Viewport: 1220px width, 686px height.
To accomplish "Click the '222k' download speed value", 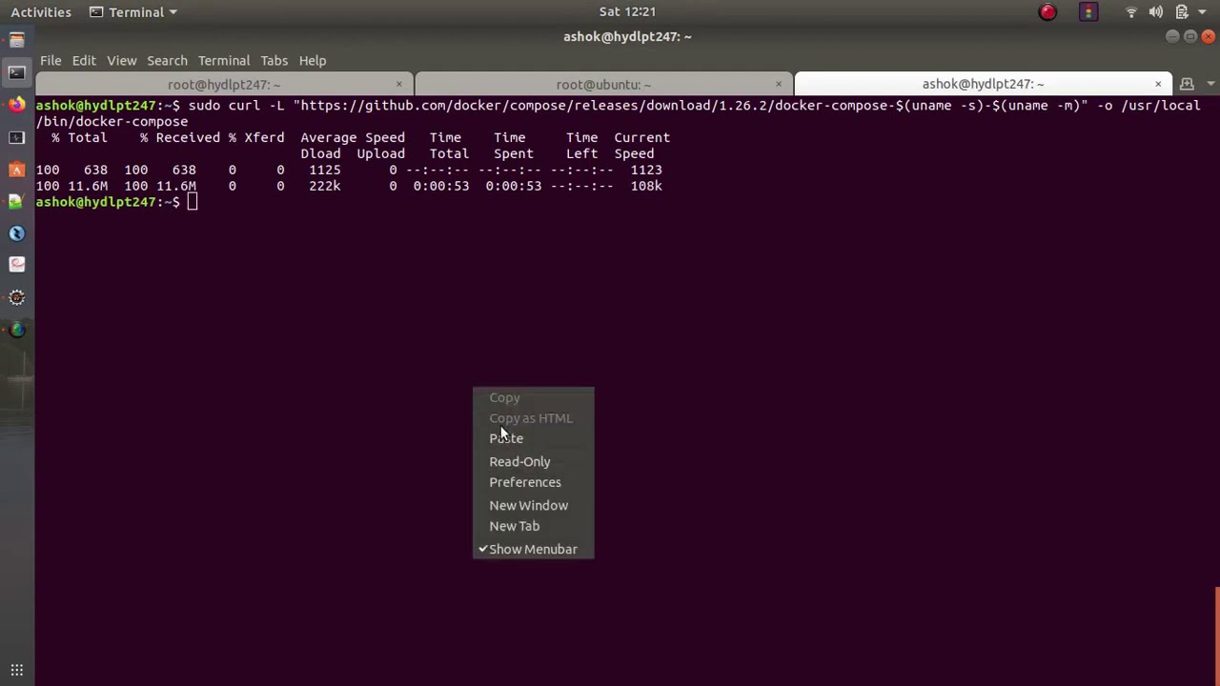I will pyautogui.click(x=324, y=186).
